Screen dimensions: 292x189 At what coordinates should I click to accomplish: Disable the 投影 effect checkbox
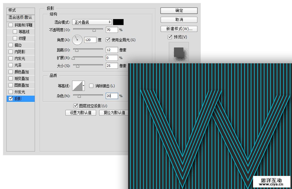coord(11,99)
